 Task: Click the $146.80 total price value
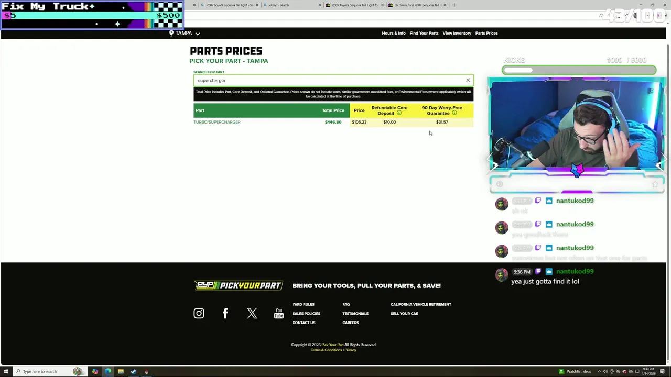(x=333, y=122)
